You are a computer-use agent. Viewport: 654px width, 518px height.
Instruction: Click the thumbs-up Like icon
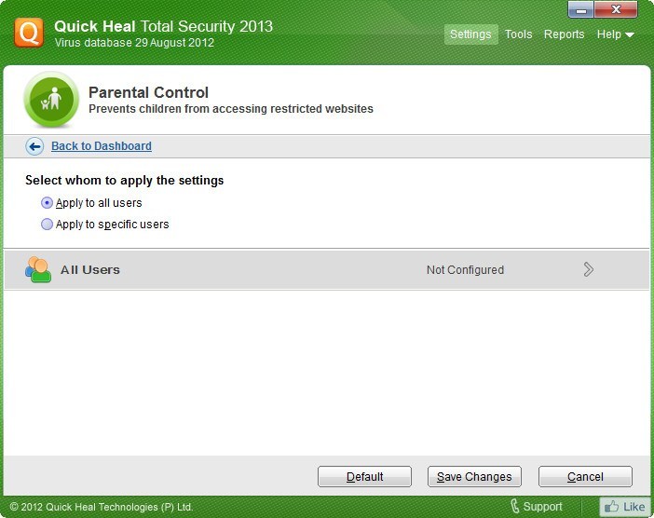pyautogui.click(x=611, y=507)
